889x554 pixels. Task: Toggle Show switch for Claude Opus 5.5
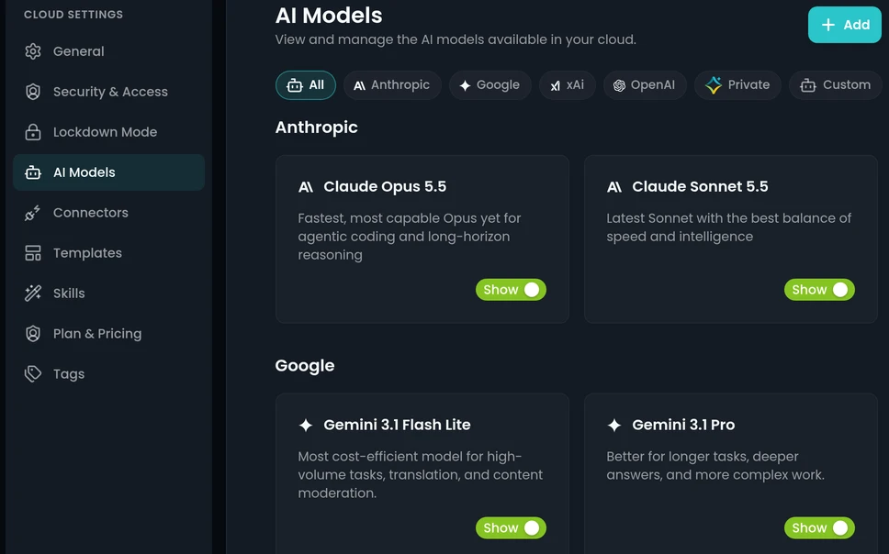click(511, 290)
